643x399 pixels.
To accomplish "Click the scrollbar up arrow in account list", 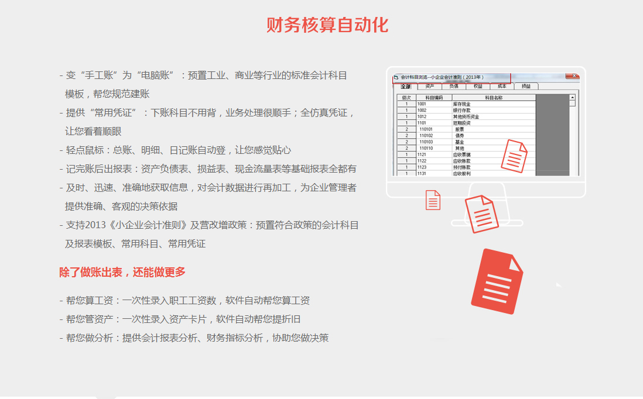I will (x=572, y=98).
